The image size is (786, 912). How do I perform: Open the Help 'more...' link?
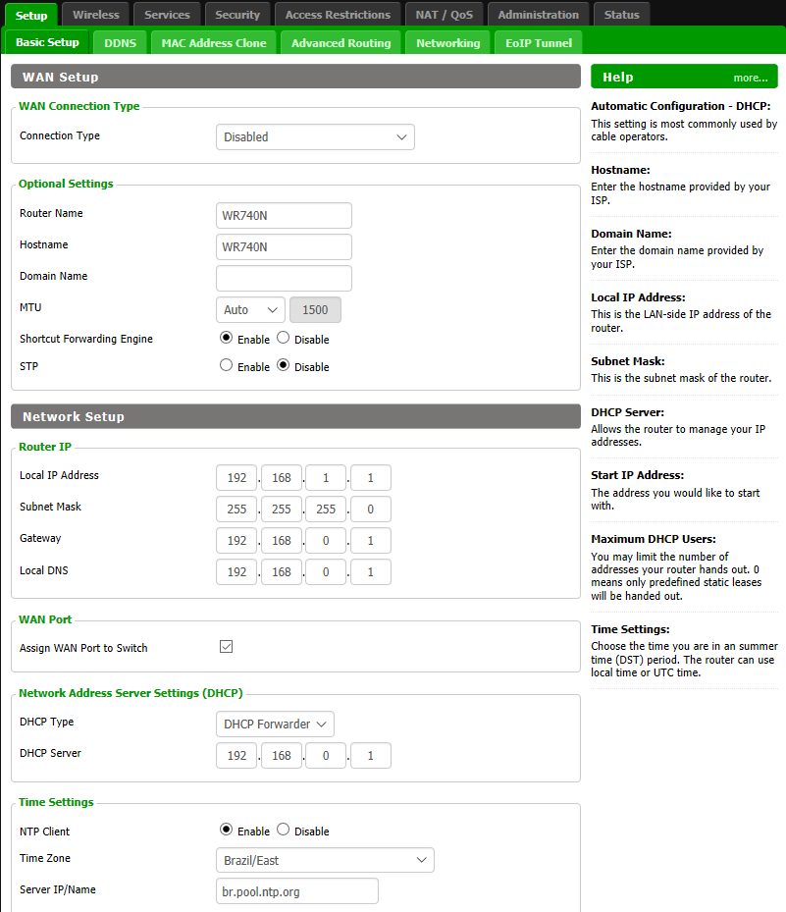click(x=751, y=78)
